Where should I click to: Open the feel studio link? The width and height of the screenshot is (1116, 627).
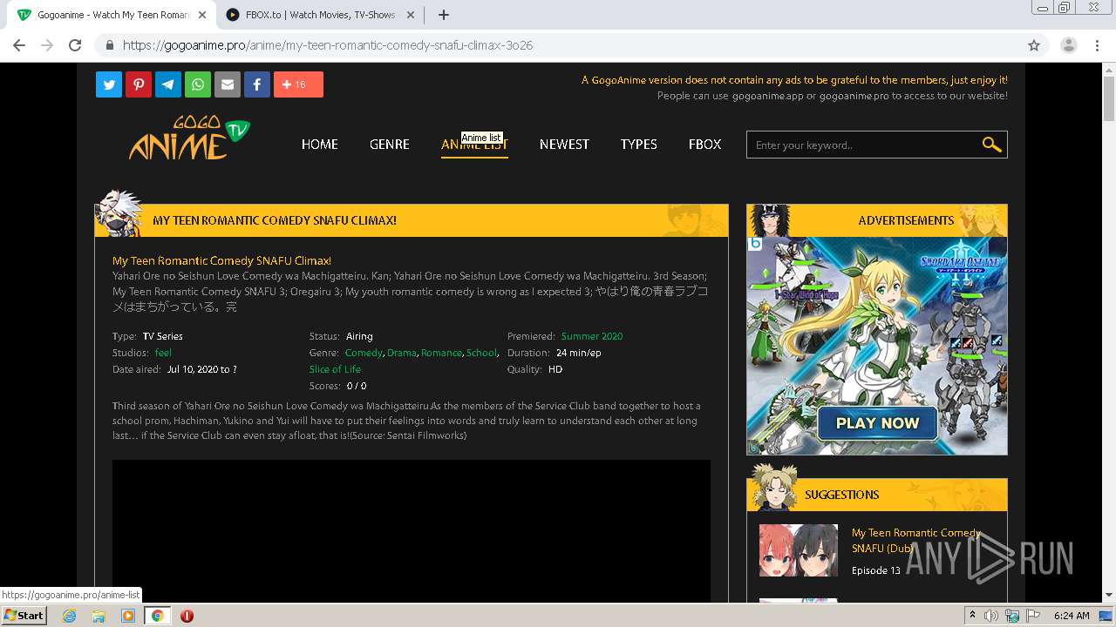tap(163, 353)
